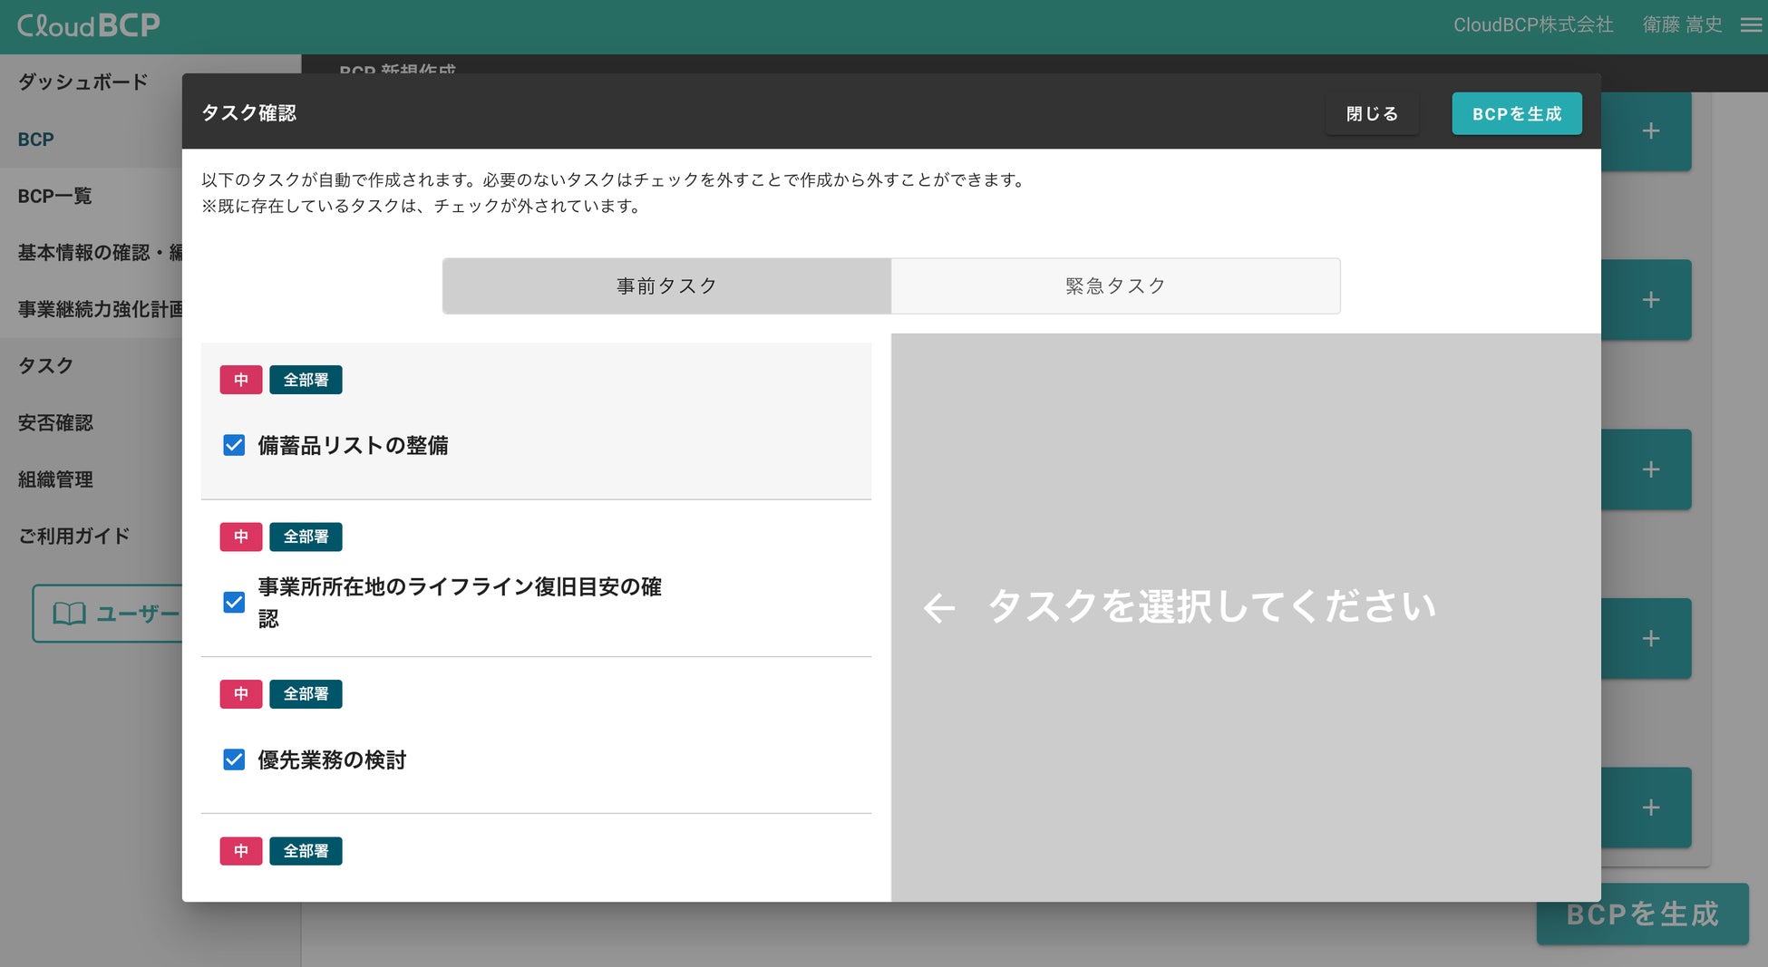Viewport: 1768px width, 967px height.
Task: Click the topmost plus icon button
Action: [x=1650, y=131]
